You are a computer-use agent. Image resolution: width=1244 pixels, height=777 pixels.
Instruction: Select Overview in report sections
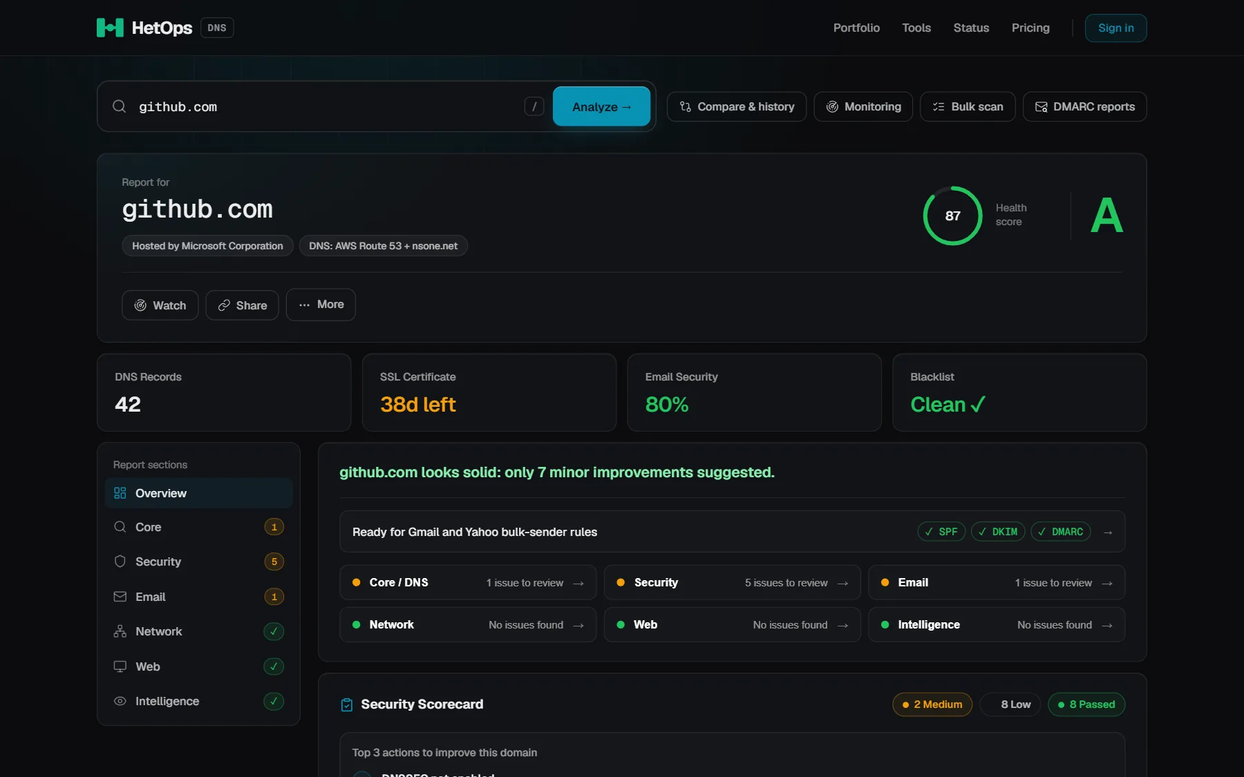(199, 493)
